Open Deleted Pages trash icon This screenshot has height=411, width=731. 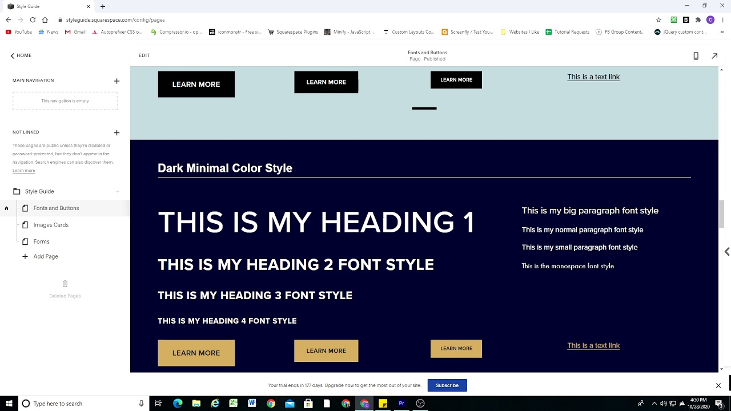point(65,284)
